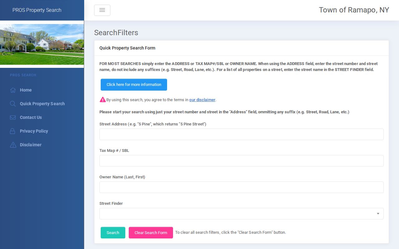Click the green Search button
Screen dimensions: 399x249
[x=113, y=233]
